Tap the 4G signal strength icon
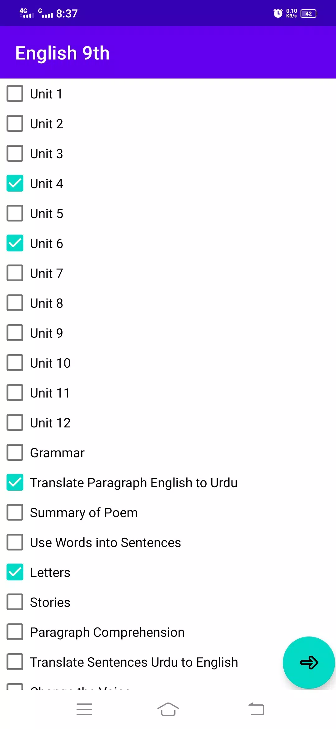 coord(27,13)
